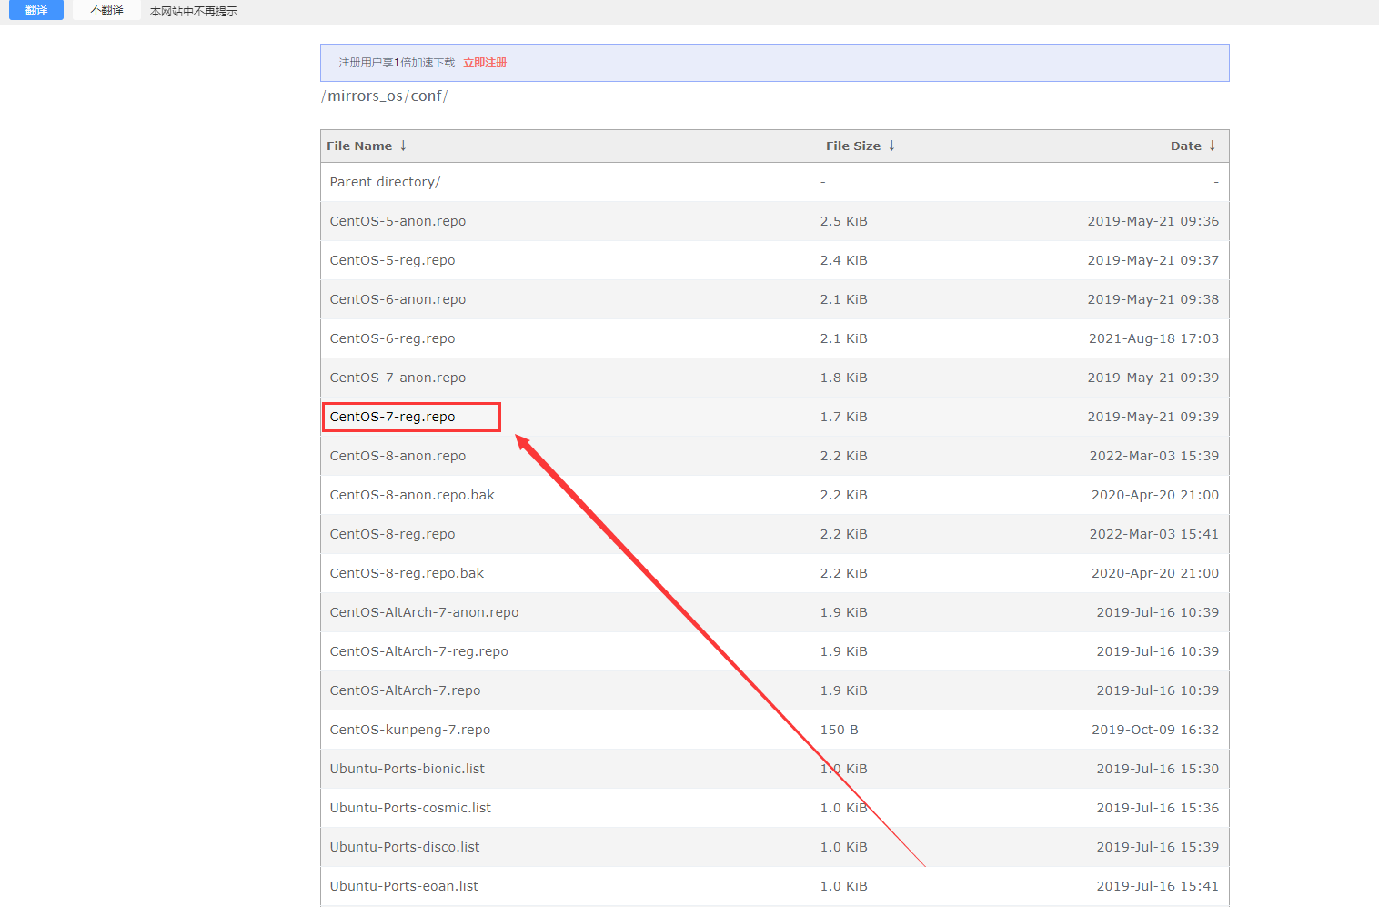
Task: Click the 不翻译 button
Action: (106, 10)
